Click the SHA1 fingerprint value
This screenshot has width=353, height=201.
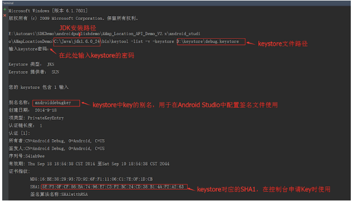click(x=113, y=187)
